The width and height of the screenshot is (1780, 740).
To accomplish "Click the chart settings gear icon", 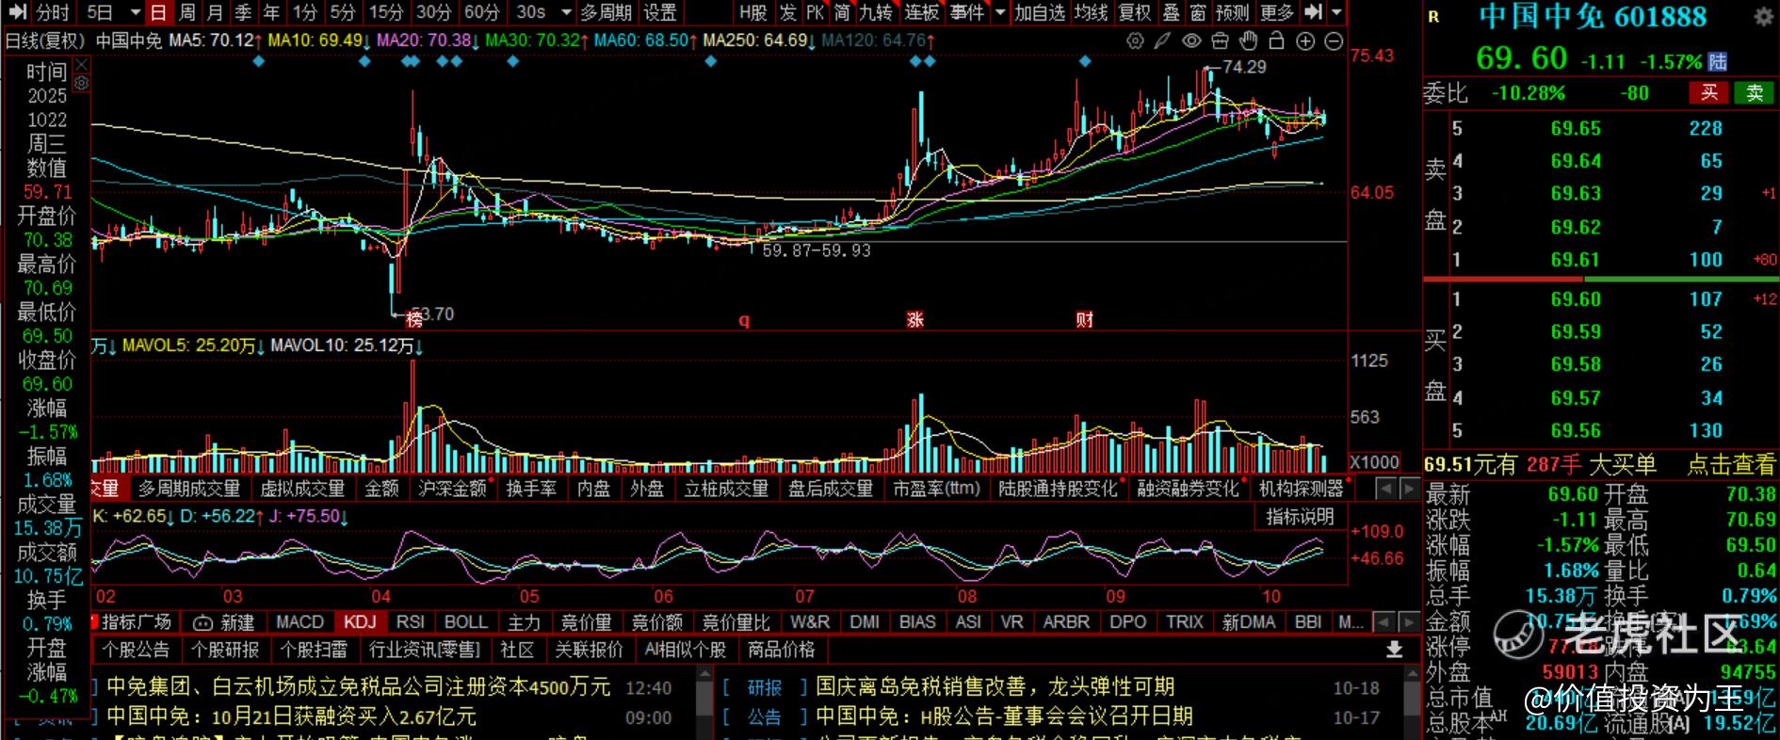I will point(1135,40).
